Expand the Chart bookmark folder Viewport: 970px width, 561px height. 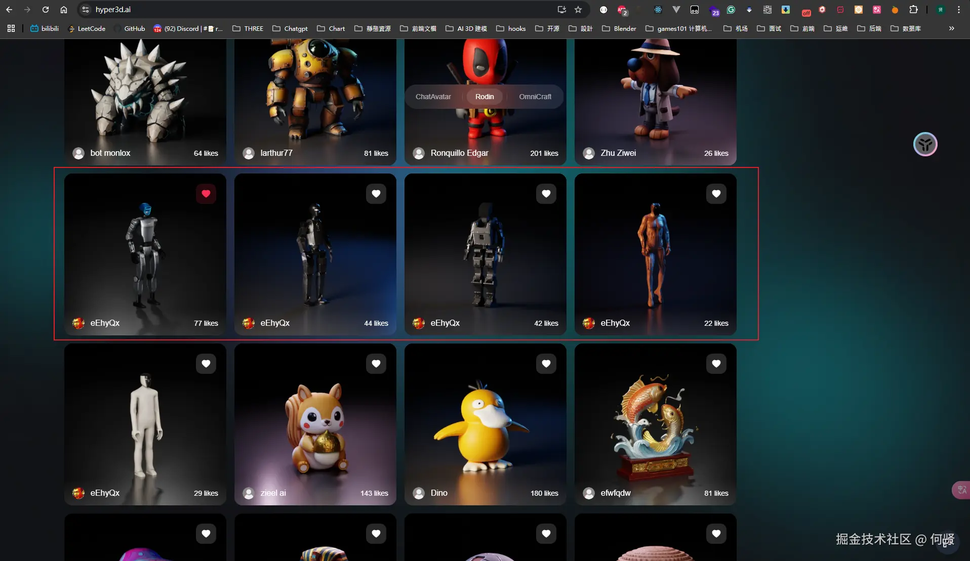coord(331,28)
